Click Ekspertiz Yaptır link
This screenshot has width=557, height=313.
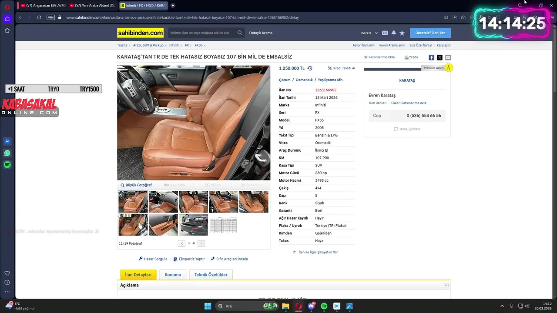click(x=189, y=259)
